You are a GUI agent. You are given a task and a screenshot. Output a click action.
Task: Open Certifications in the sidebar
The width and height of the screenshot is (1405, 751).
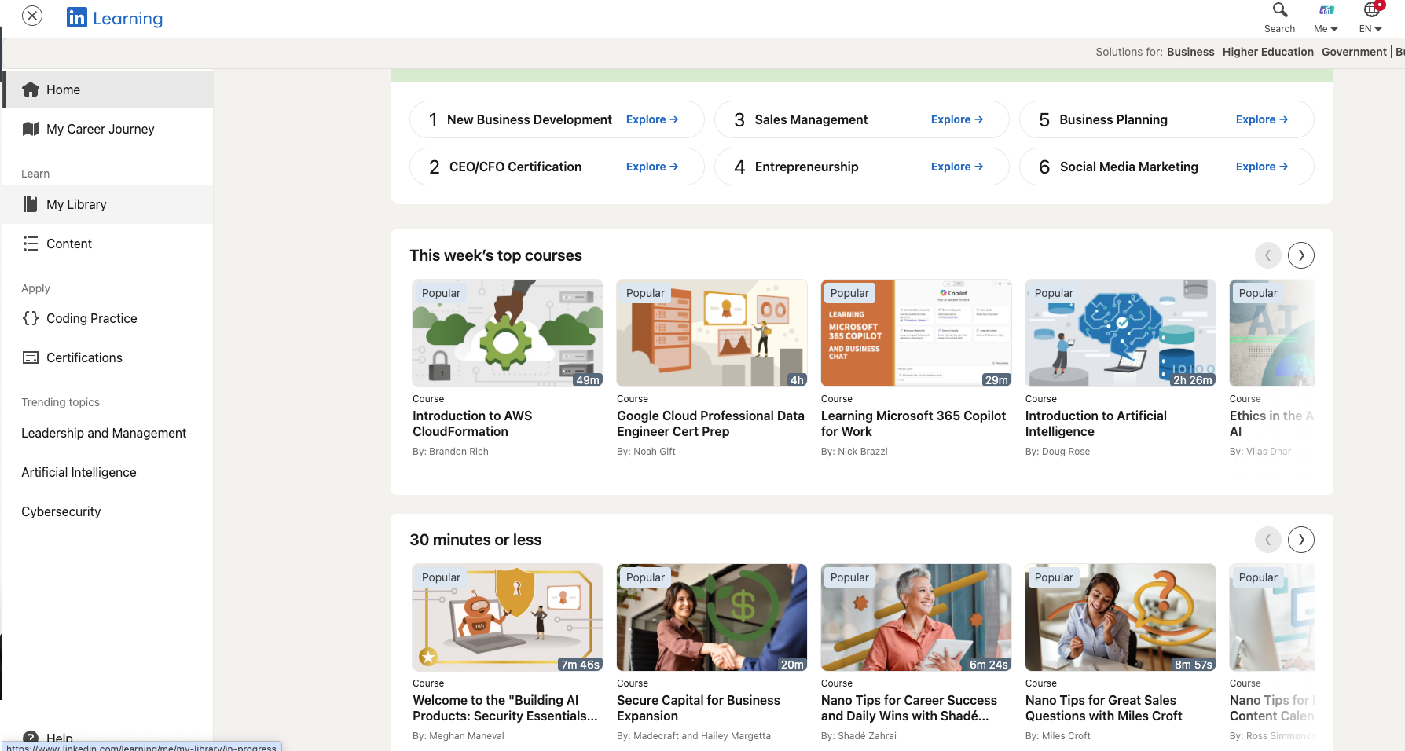[x=84, y=357]
